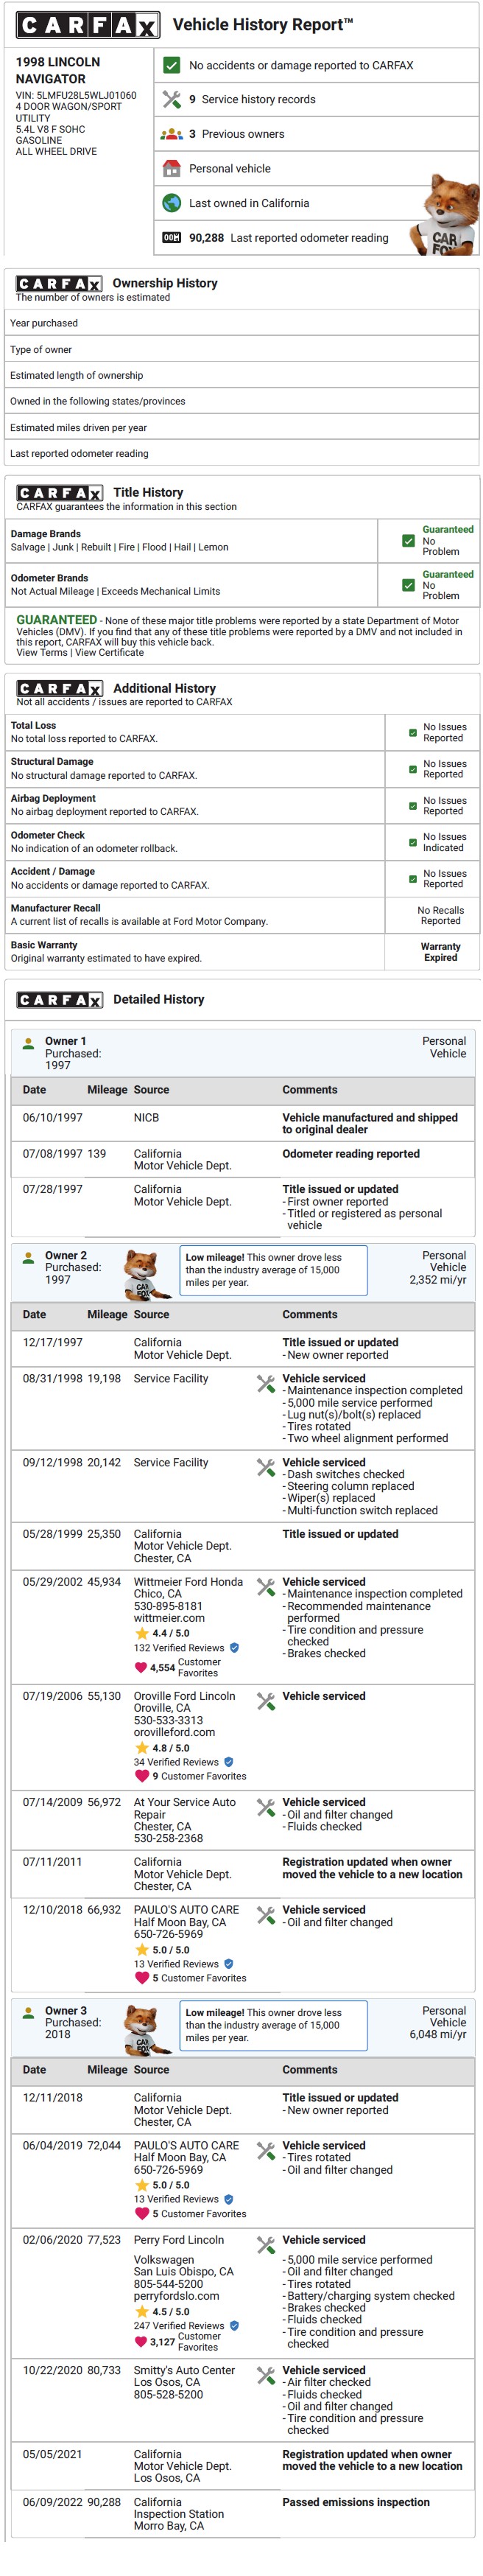The height and width of the screenshot is (2576, 483).
Task: Click the heart icon beside 4,554 Customer Favorites
Action: (140, 1668)
